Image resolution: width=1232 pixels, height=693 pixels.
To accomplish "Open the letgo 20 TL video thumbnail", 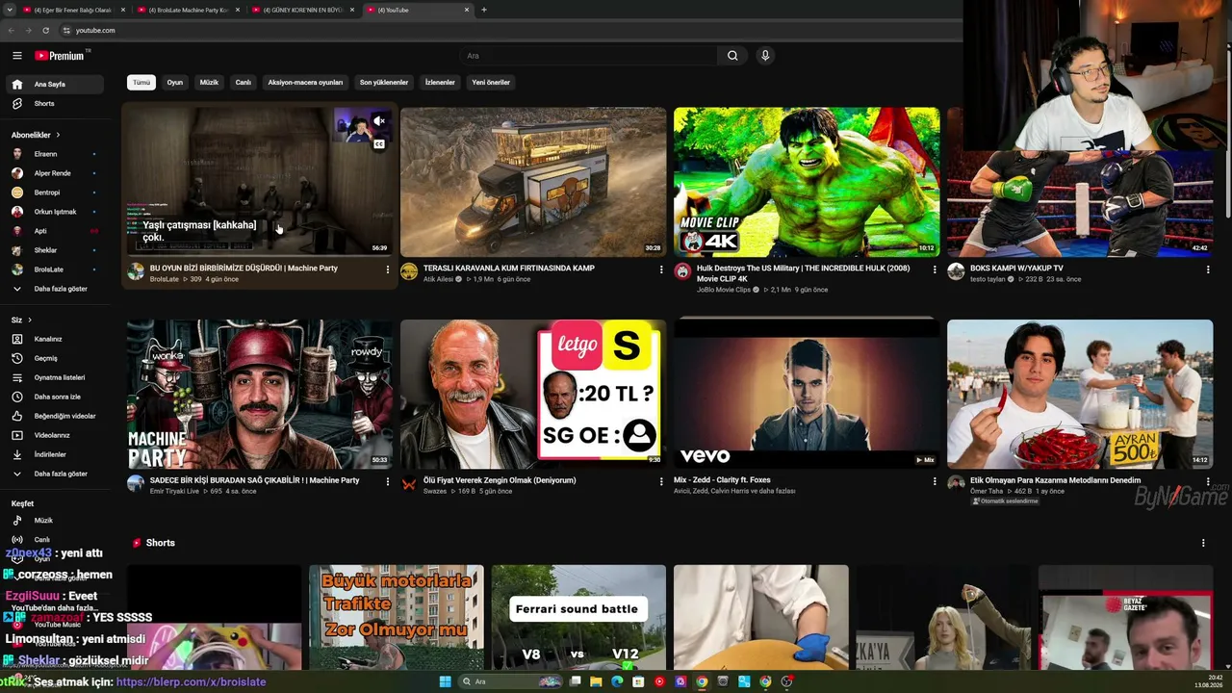I will [x=533, y=395].
